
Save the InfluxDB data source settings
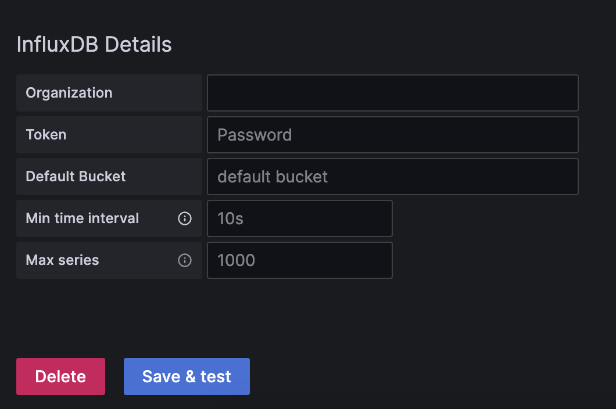(x=187, y=376)
